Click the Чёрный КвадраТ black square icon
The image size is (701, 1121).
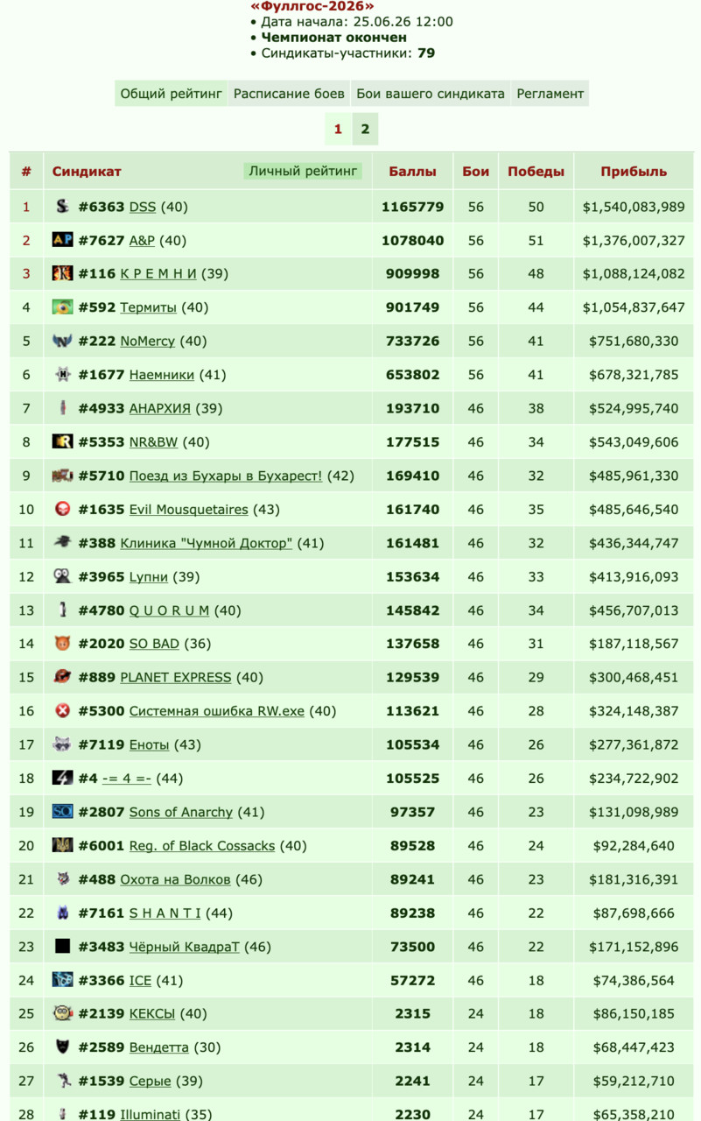point(62,947)
